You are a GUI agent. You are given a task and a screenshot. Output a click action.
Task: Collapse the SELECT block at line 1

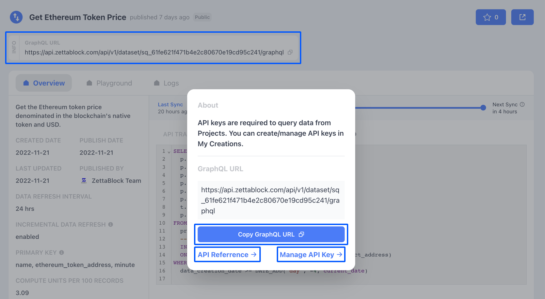[x=169, y=152]
